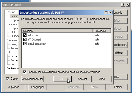The image size is (132, 93).
Task: Uncheck the r410comp2 session checkbox
Action: coord(25,39)
